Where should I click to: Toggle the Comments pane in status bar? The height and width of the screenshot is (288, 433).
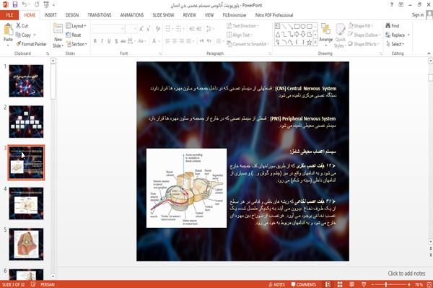coord(304,284)
